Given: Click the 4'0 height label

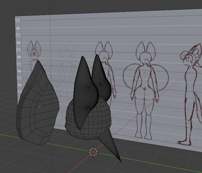Looking at the screenshot, I should click(x=19, y=64).
